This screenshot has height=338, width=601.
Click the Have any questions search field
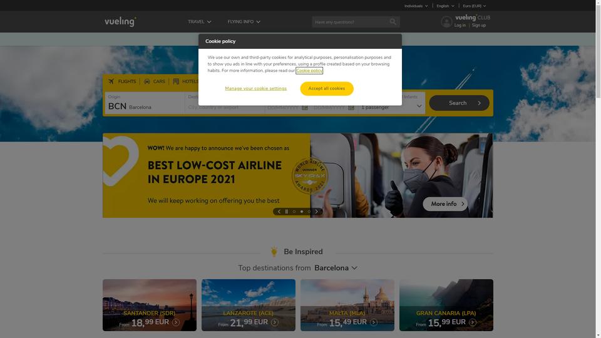click(x=351, y=22)
